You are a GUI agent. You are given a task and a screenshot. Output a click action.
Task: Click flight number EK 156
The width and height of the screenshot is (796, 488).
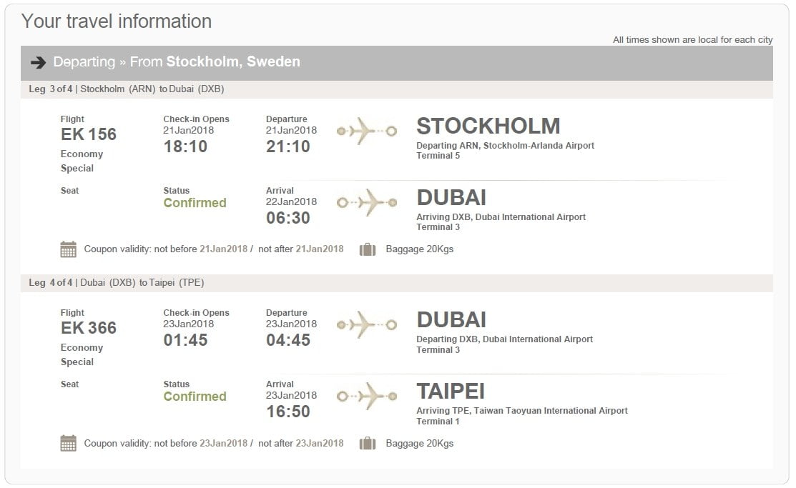click(89, 134)
